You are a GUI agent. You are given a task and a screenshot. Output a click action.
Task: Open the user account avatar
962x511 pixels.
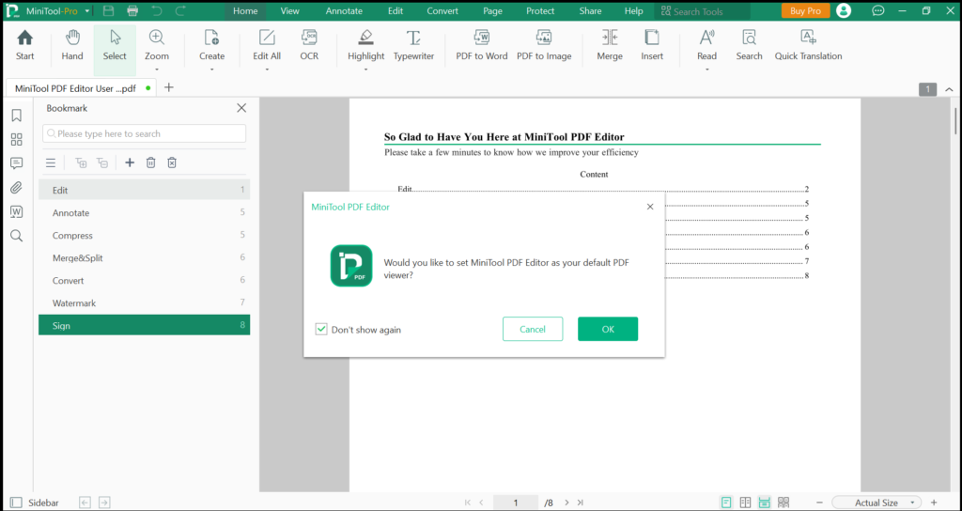844,11
